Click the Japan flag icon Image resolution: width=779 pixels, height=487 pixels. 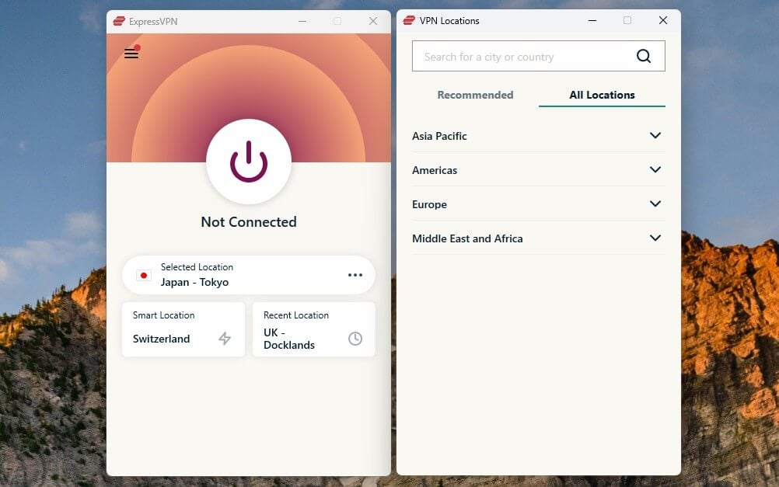(x=143, y=275)
